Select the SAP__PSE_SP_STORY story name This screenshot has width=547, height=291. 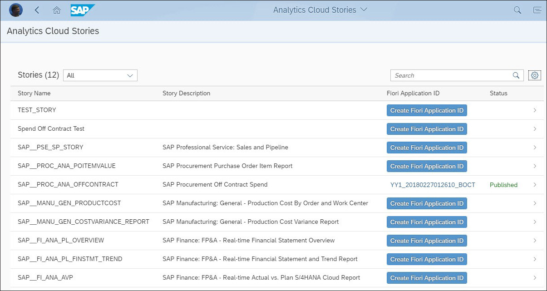point(50,147)
